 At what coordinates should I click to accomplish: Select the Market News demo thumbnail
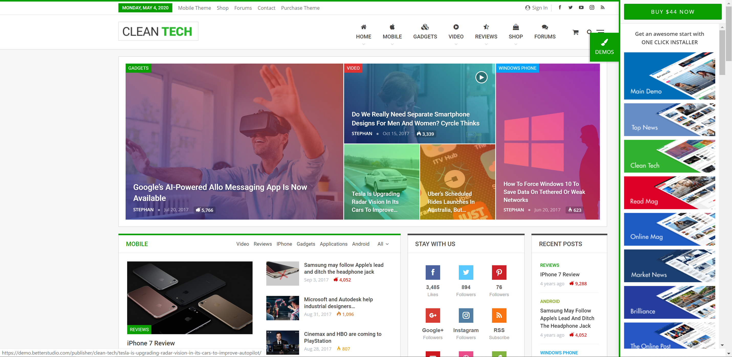(x=669, y=266)
